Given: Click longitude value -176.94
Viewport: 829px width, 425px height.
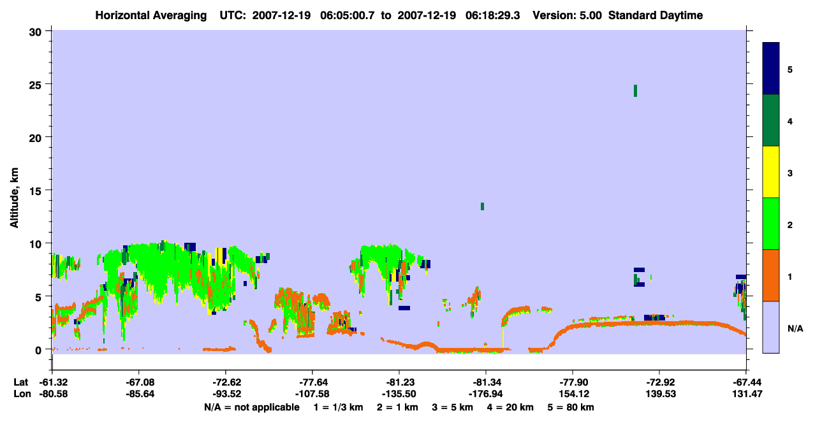Looking at the screenshot, I should point(485,394).
